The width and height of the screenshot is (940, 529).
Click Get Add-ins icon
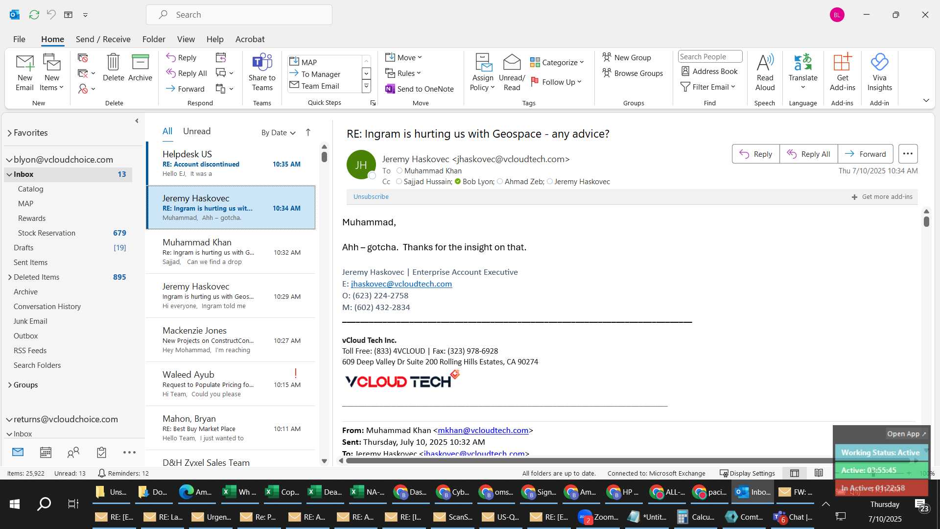843,72
